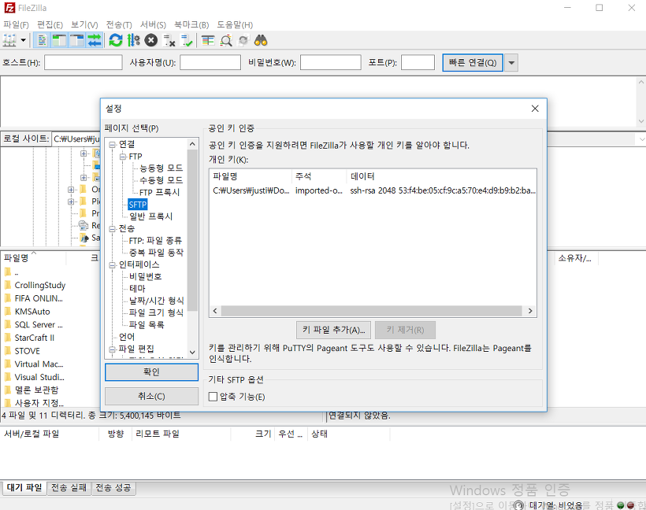
Task: Open the Site Manager dropdown arrow
Action: (24, 40)
